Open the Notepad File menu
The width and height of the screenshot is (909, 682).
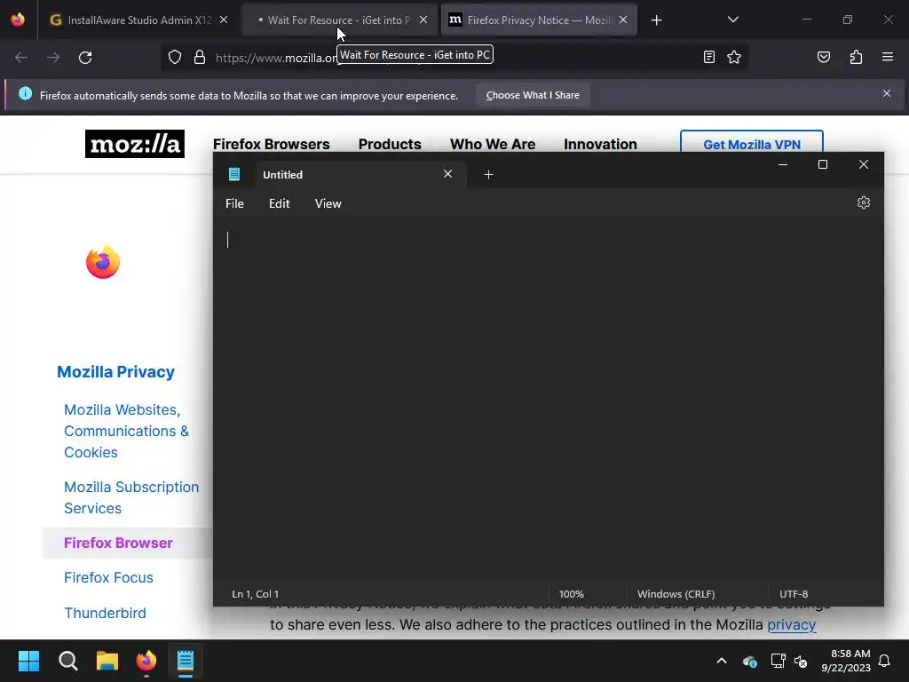coord(234,203)
